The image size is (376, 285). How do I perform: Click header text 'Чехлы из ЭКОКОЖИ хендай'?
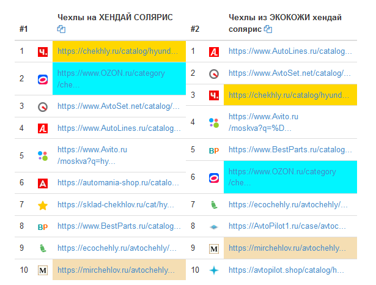285,17
